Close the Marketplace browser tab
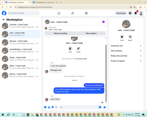The image size is (147, 117). [57, 2]
